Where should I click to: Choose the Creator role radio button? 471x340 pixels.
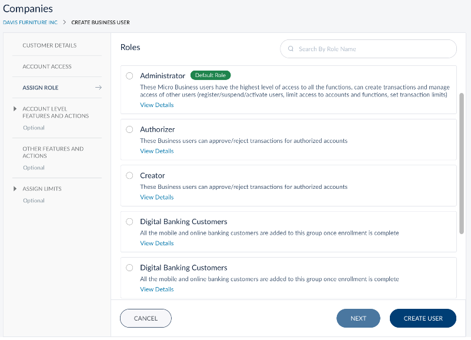click(x=129, y=175)
